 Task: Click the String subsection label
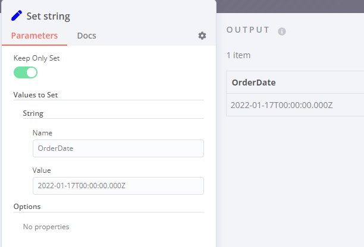click(33, 113)
